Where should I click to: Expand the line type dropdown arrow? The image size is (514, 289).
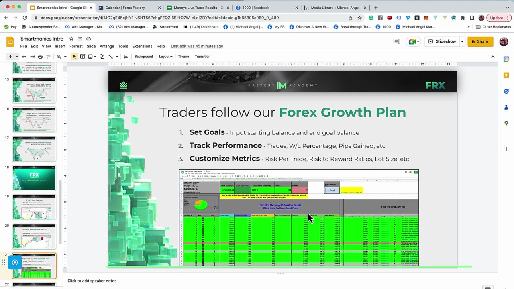click(117, 57)
